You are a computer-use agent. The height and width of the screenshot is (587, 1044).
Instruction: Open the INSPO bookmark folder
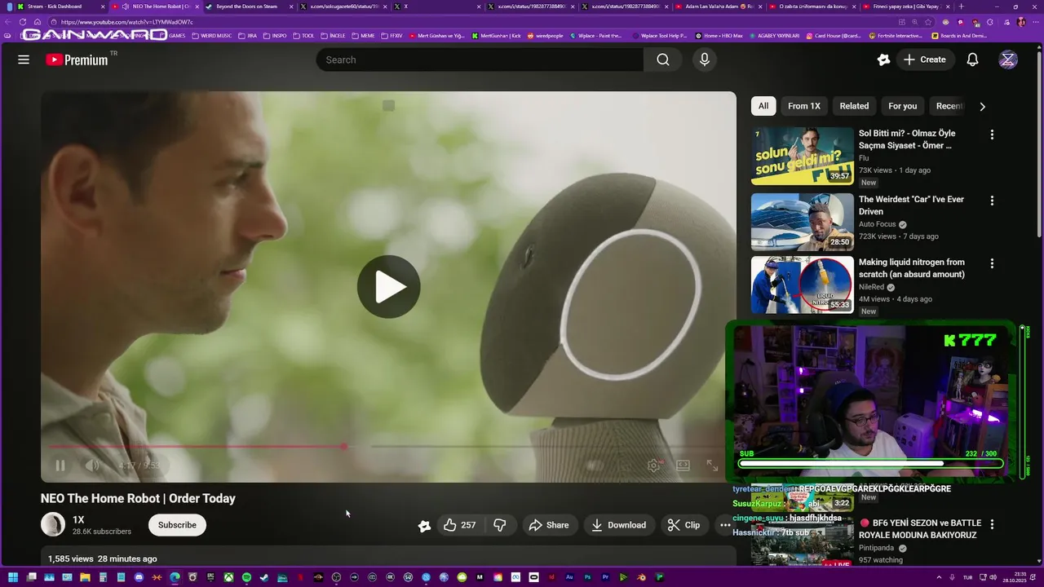tap(275, 36)
